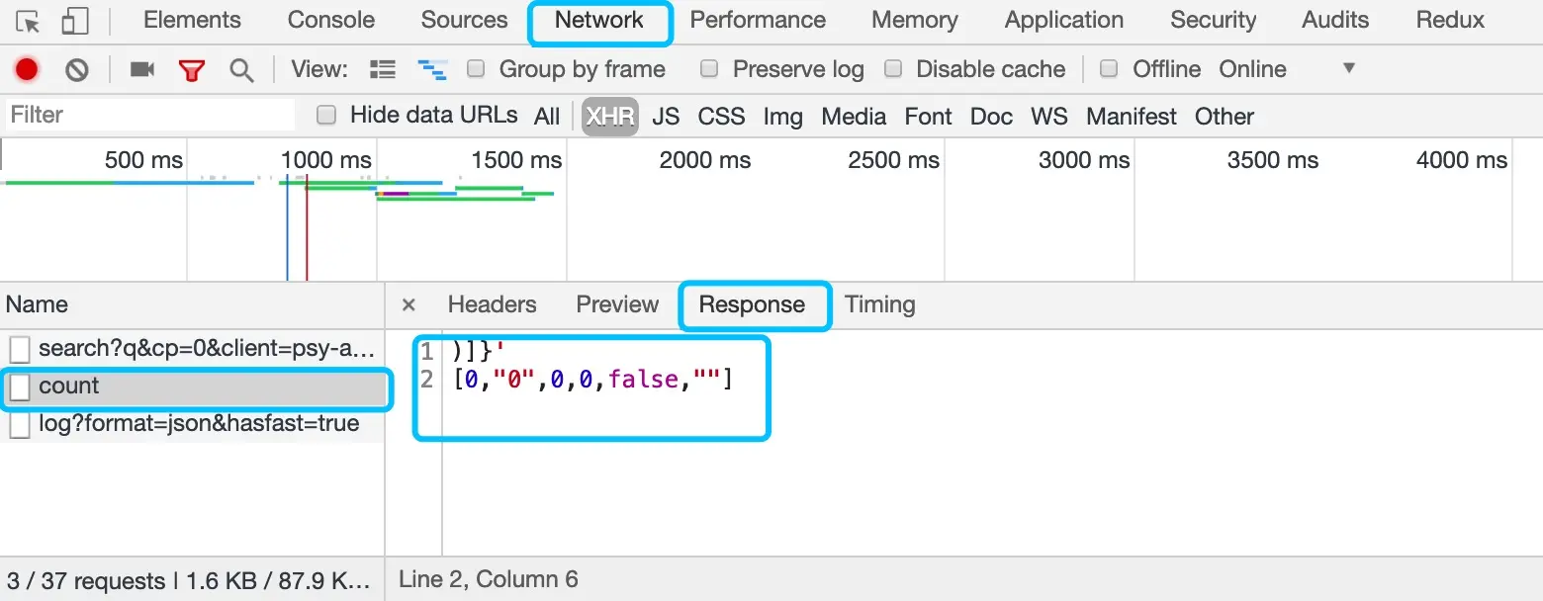Focus the Filter text input
This screenshot has width=1543, height=601.
(150, 115)
